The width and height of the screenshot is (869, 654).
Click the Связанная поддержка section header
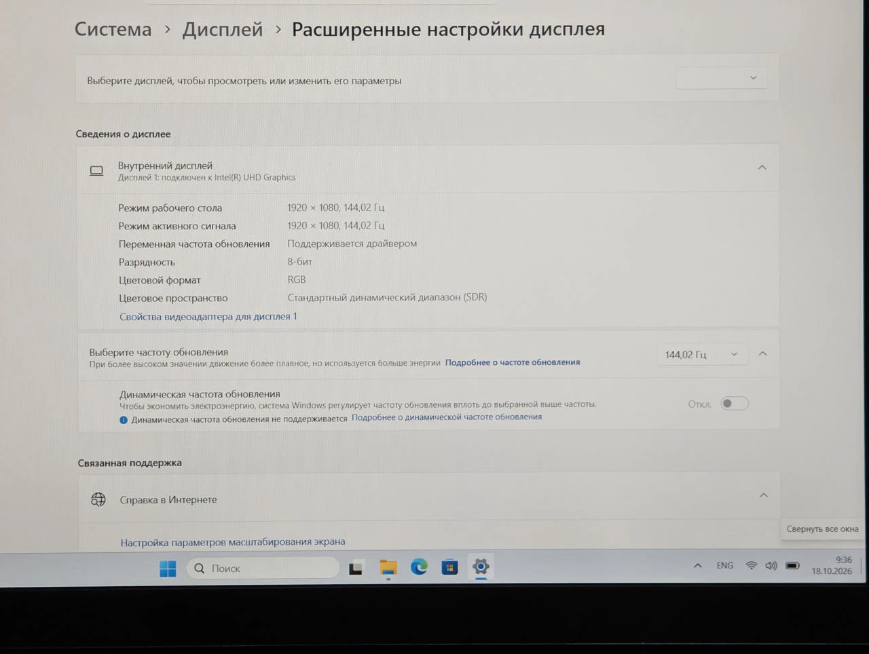130,463
